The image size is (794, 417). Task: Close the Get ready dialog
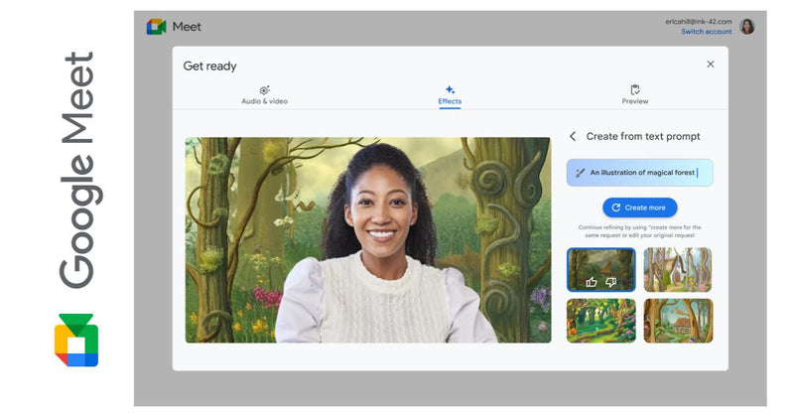pyautogui.click(x=711, y=65)
